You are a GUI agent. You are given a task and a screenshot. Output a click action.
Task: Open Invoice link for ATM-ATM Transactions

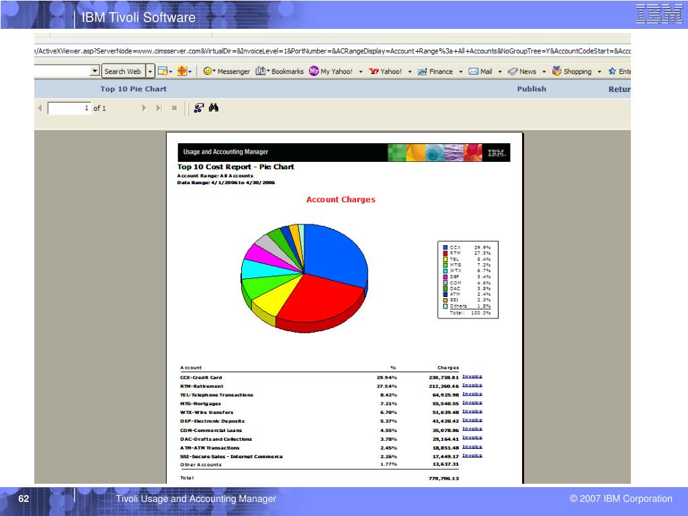pyautogui.click(x=472, y=447)
